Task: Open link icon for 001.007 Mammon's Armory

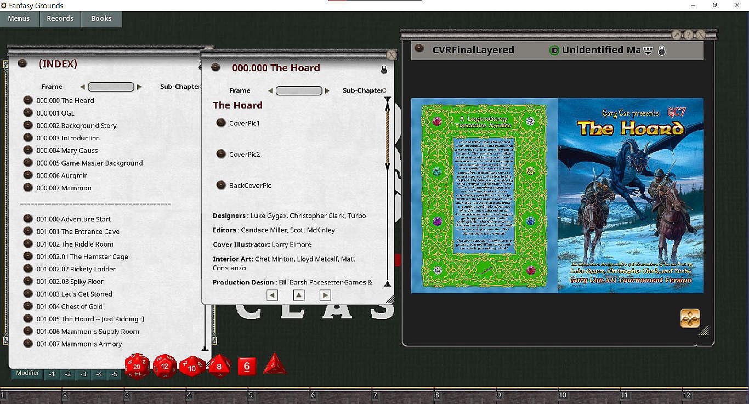Action: pyautogui.click(x=28, y=343)
